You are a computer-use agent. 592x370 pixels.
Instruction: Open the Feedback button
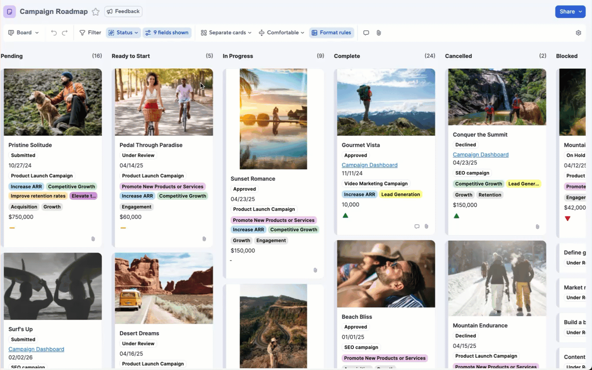tap(123, 11)
